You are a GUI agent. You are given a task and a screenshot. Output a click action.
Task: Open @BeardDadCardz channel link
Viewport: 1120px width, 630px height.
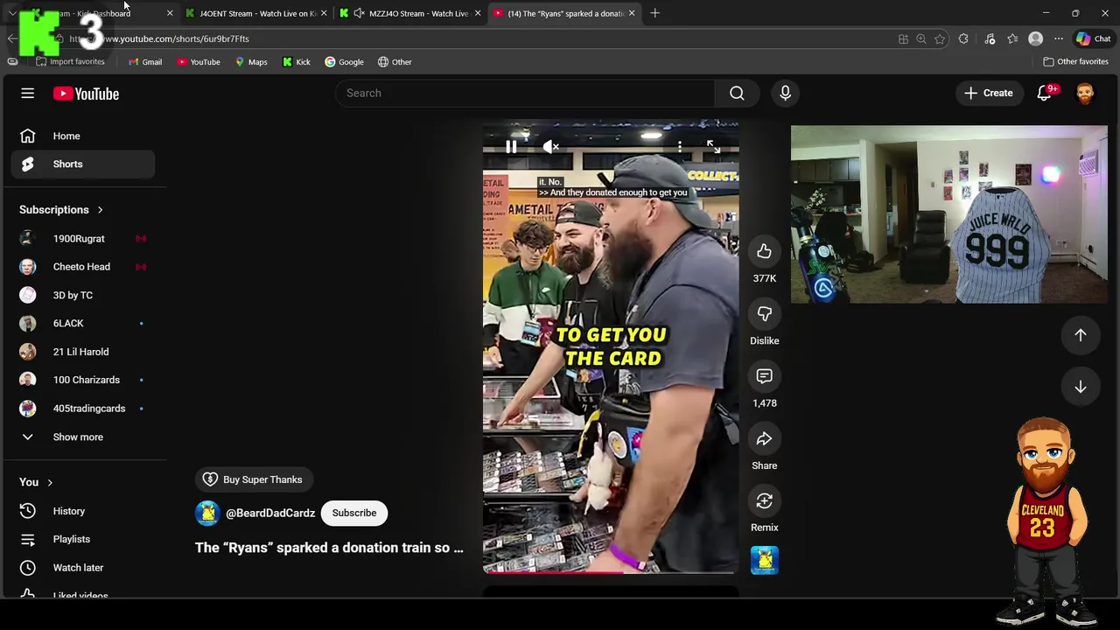[270, 513]
